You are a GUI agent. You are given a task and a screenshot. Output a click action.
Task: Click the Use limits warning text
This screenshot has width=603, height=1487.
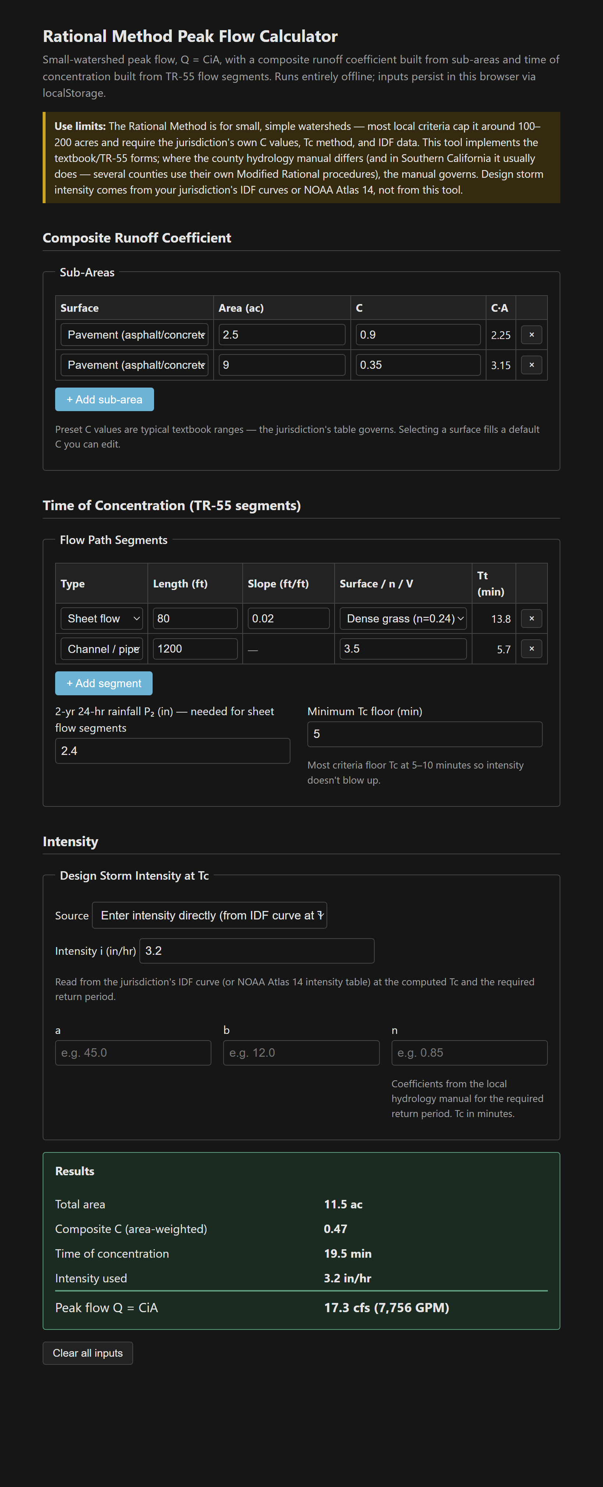pyautogui.click(x=301, y=158)
